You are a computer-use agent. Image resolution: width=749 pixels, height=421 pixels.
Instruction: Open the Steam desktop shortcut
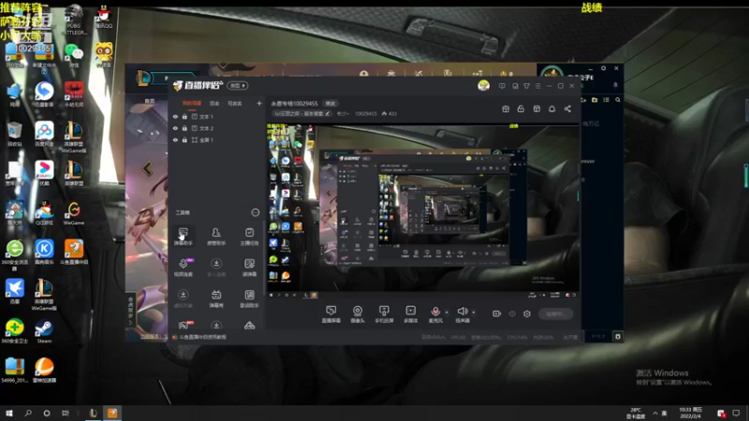click(x=44, y=331)
